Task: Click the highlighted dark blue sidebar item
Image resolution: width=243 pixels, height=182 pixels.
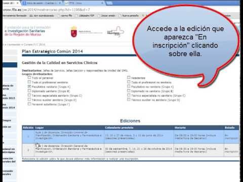Action: point(10,65)
